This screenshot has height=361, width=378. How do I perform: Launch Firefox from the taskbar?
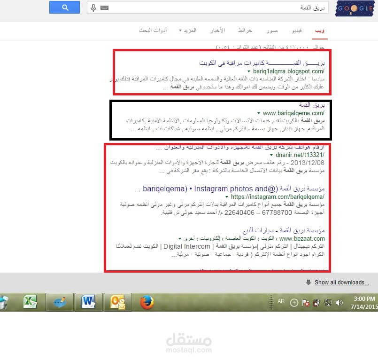point(147,302)
